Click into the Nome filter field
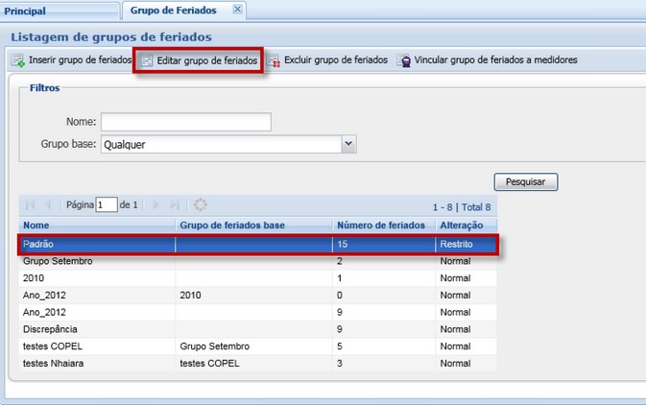The width and height of the screenshot is (646, 405). click(x=185, y=122)
